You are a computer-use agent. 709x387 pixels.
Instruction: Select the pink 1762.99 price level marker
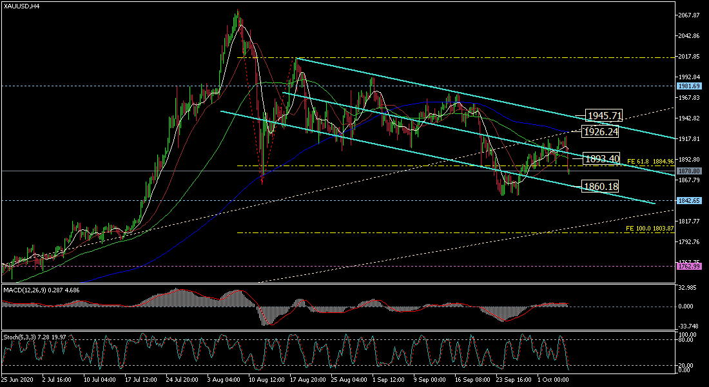(690, 265)
